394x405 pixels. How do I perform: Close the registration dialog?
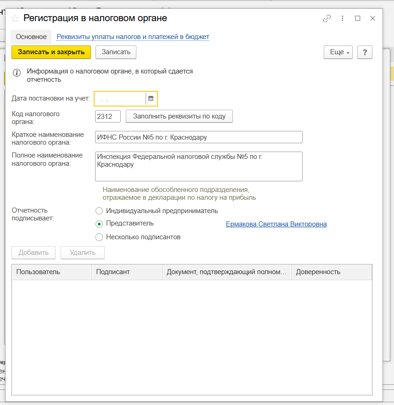(x=372, y=18)
